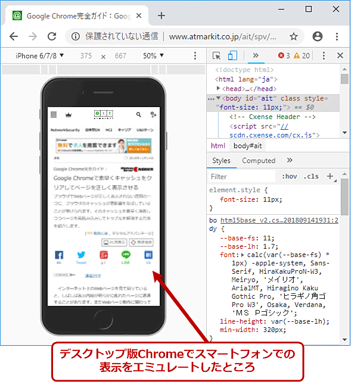Expand the font shorthand triangle

point(243,255)
